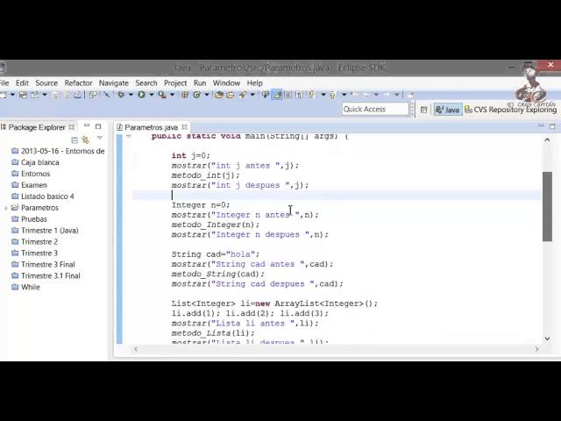This screenshot has height=421, width=561.
Task: Maximize the editor area
Action: pyautogui.click(x=552, y=126)
